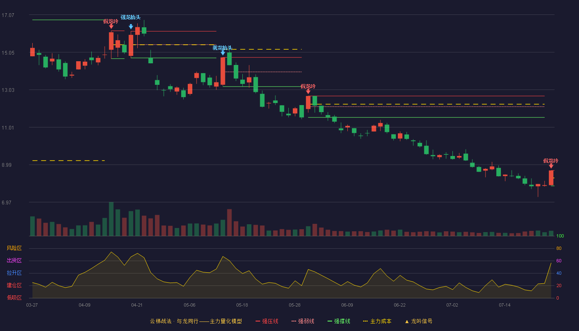Click the 05-18 date label
Viewport: 579px width, 331px height.
[x=242, y=305]
